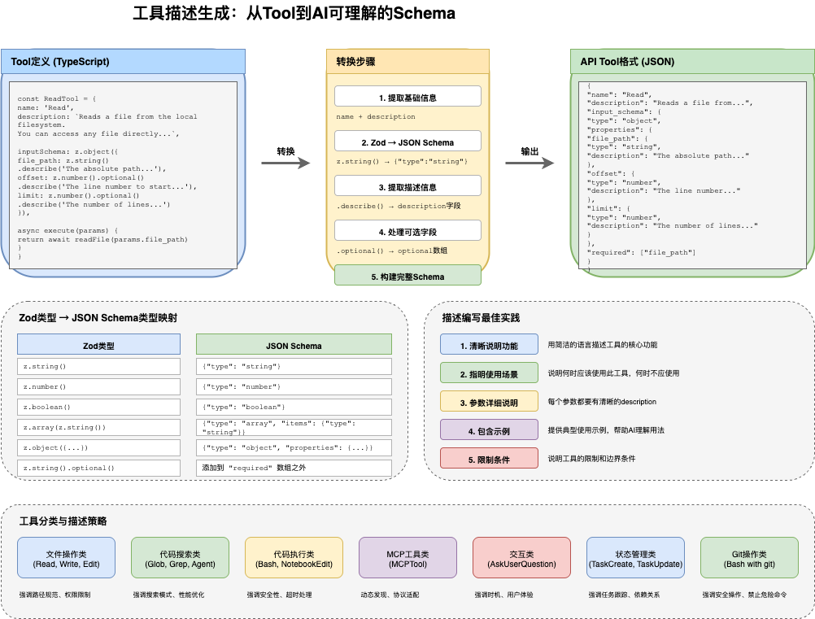Click the 'z.string().optional()' cell

point(98,468)
